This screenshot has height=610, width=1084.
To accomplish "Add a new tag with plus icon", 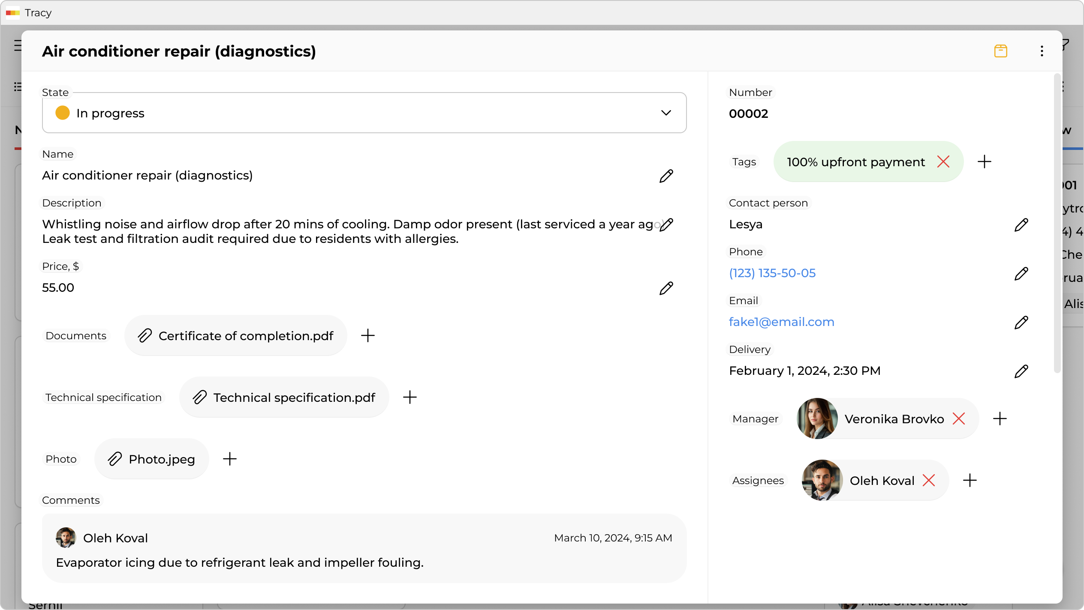I will click(x=984, y=161).
